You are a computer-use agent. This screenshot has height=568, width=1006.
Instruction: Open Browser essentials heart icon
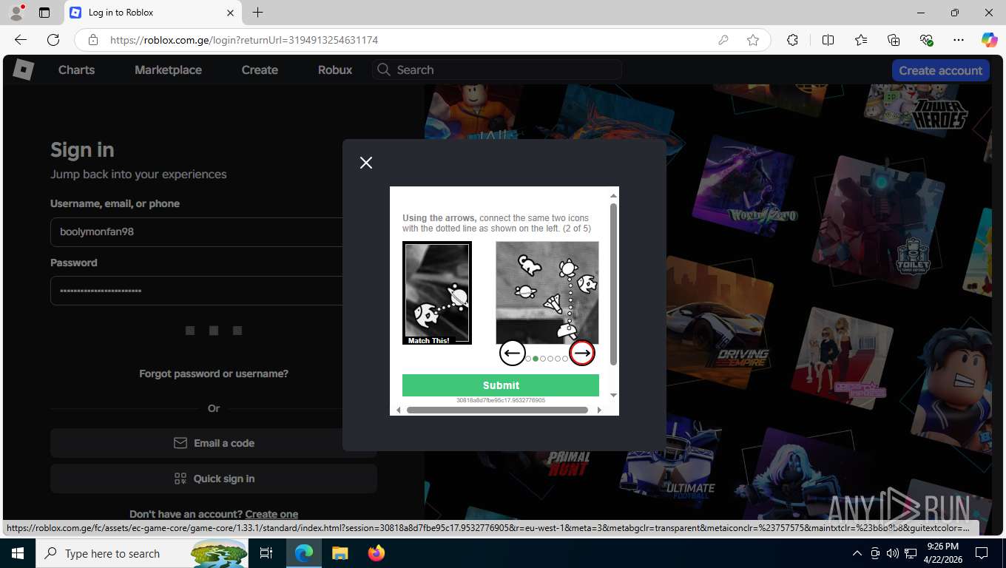coord(926,40)
